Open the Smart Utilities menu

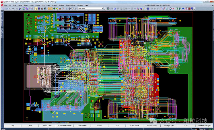[x=71, y=5]
